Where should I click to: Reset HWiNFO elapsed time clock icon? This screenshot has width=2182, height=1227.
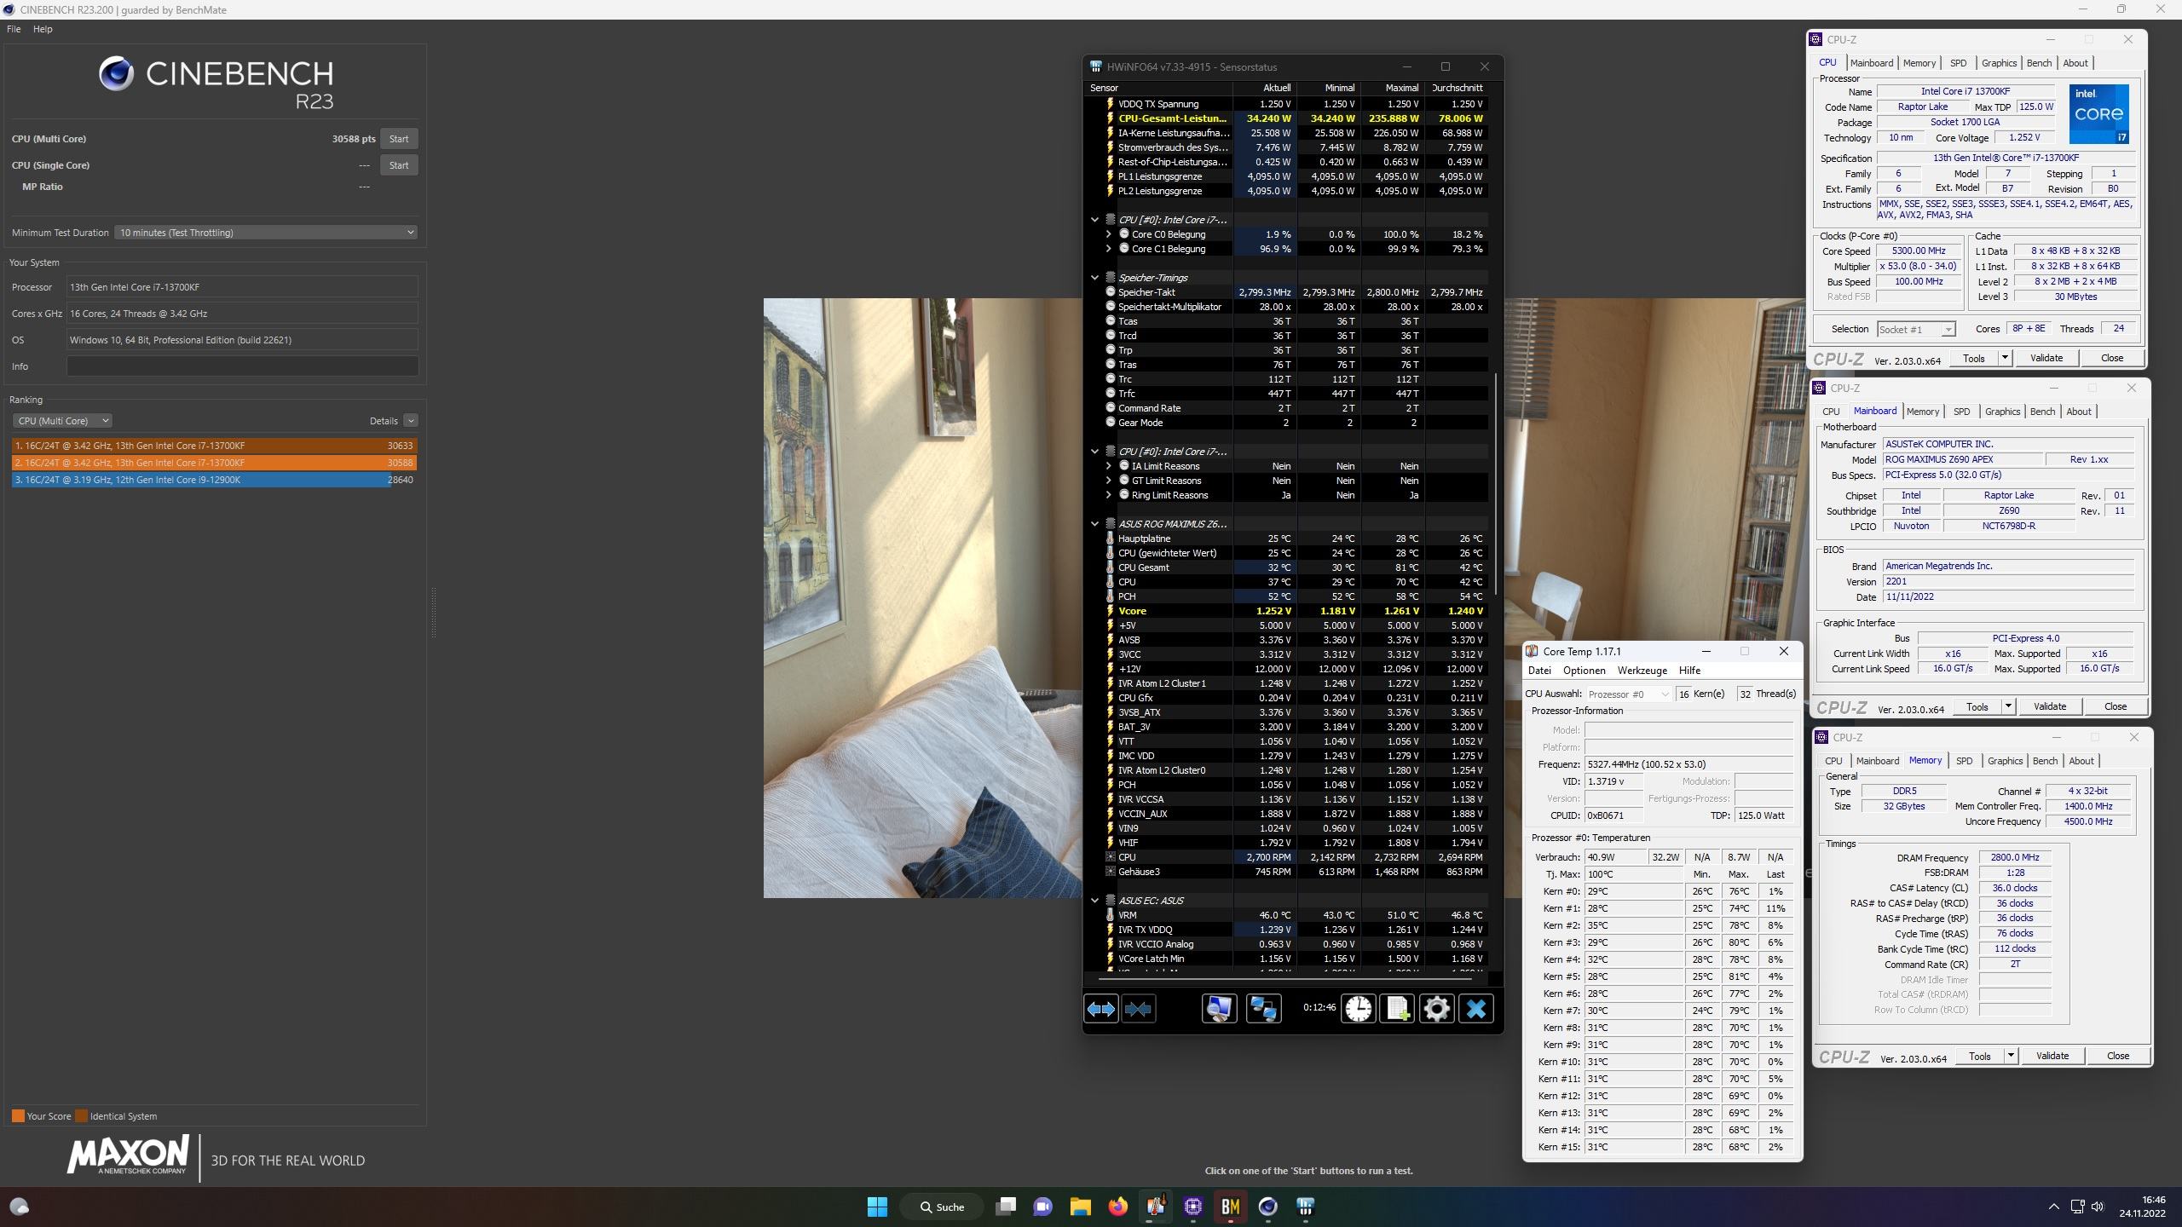[x=1359, y=1009]
